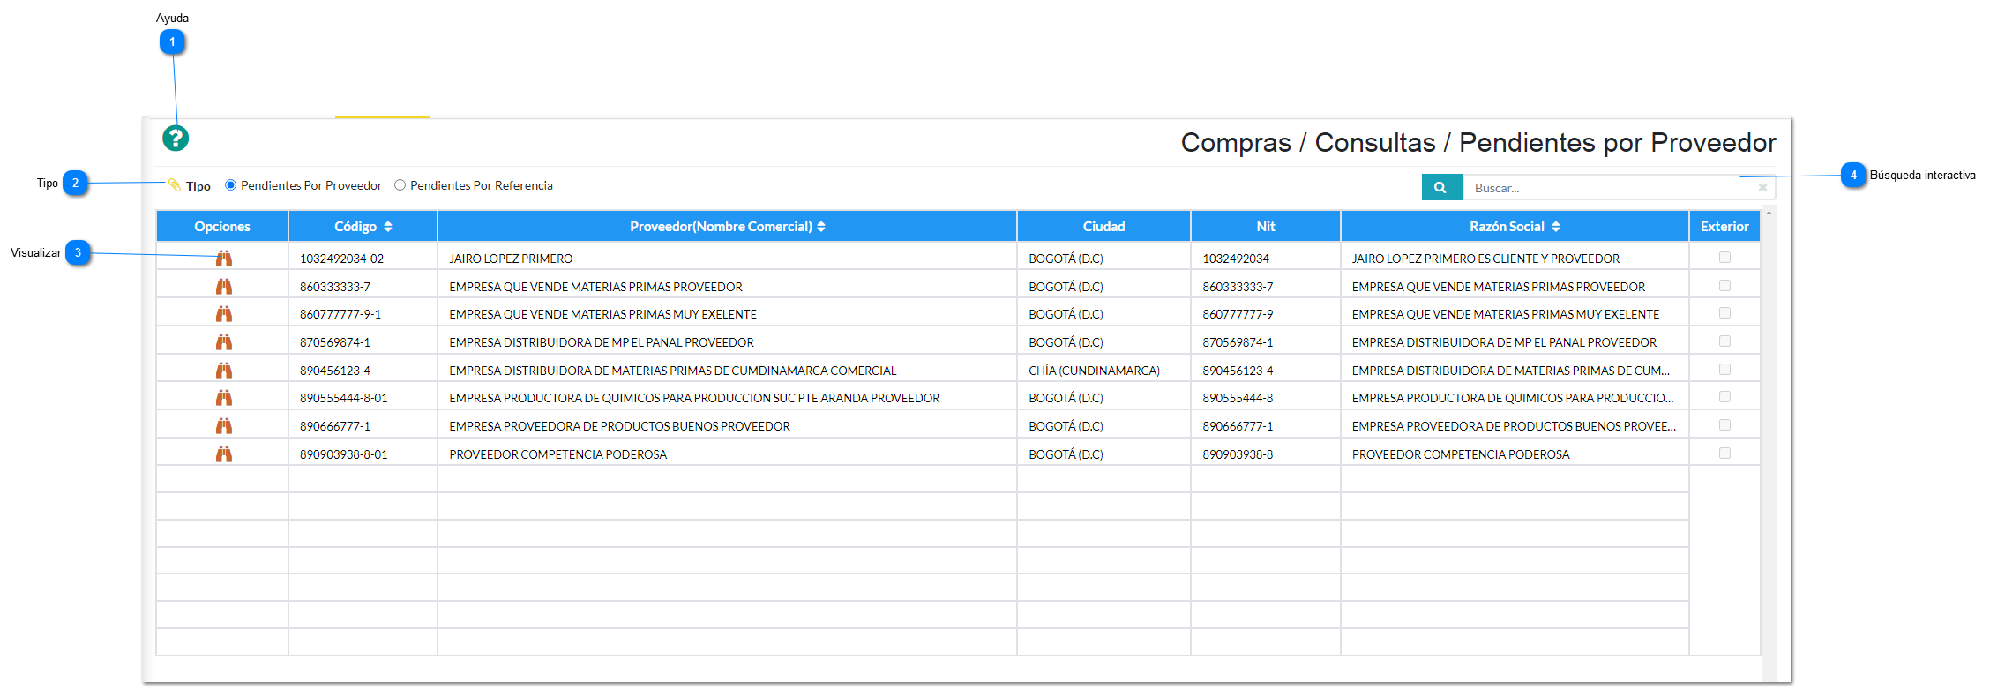
Task: Click JAIRO LOPEZ PRIMERO ES CLIENTE Y PROVEEDOR
Action: [1486, 259]
